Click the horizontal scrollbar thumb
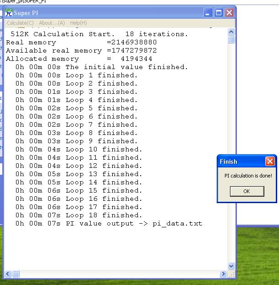Viewport: 279px width, 285px height. 16,274
